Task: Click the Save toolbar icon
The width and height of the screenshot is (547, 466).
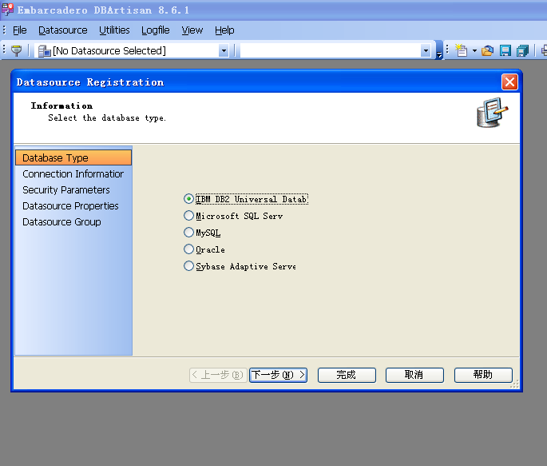Action: [505, 51]
